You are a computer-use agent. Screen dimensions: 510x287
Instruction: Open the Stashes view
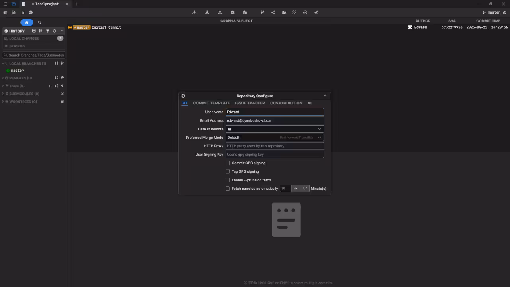click(33, 46)
